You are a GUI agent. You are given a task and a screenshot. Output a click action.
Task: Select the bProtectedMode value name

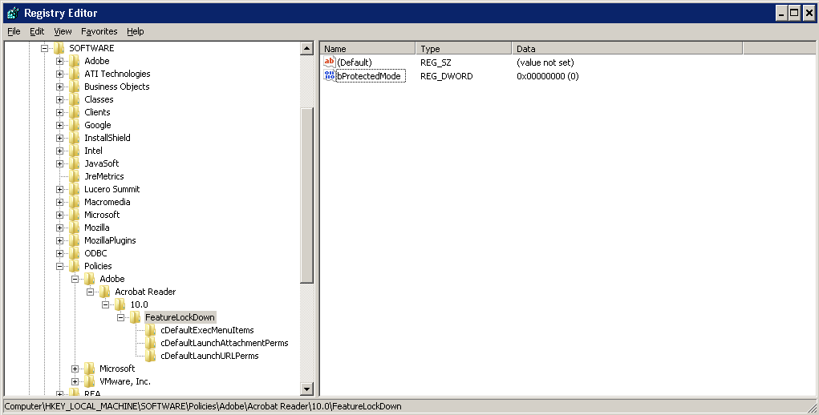[x=371, y=76]
